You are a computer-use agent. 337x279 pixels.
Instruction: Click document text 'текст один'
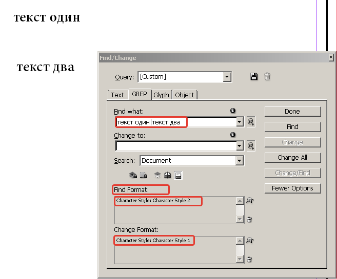coord(47,17)
